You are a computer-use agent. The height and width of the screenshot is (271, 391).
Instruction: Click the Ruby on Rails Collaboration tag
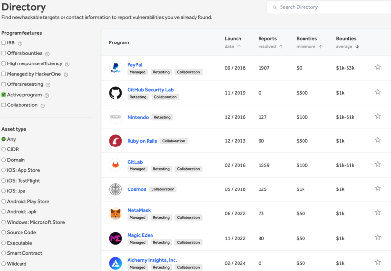pyautogui.click(x=174, y=141)
